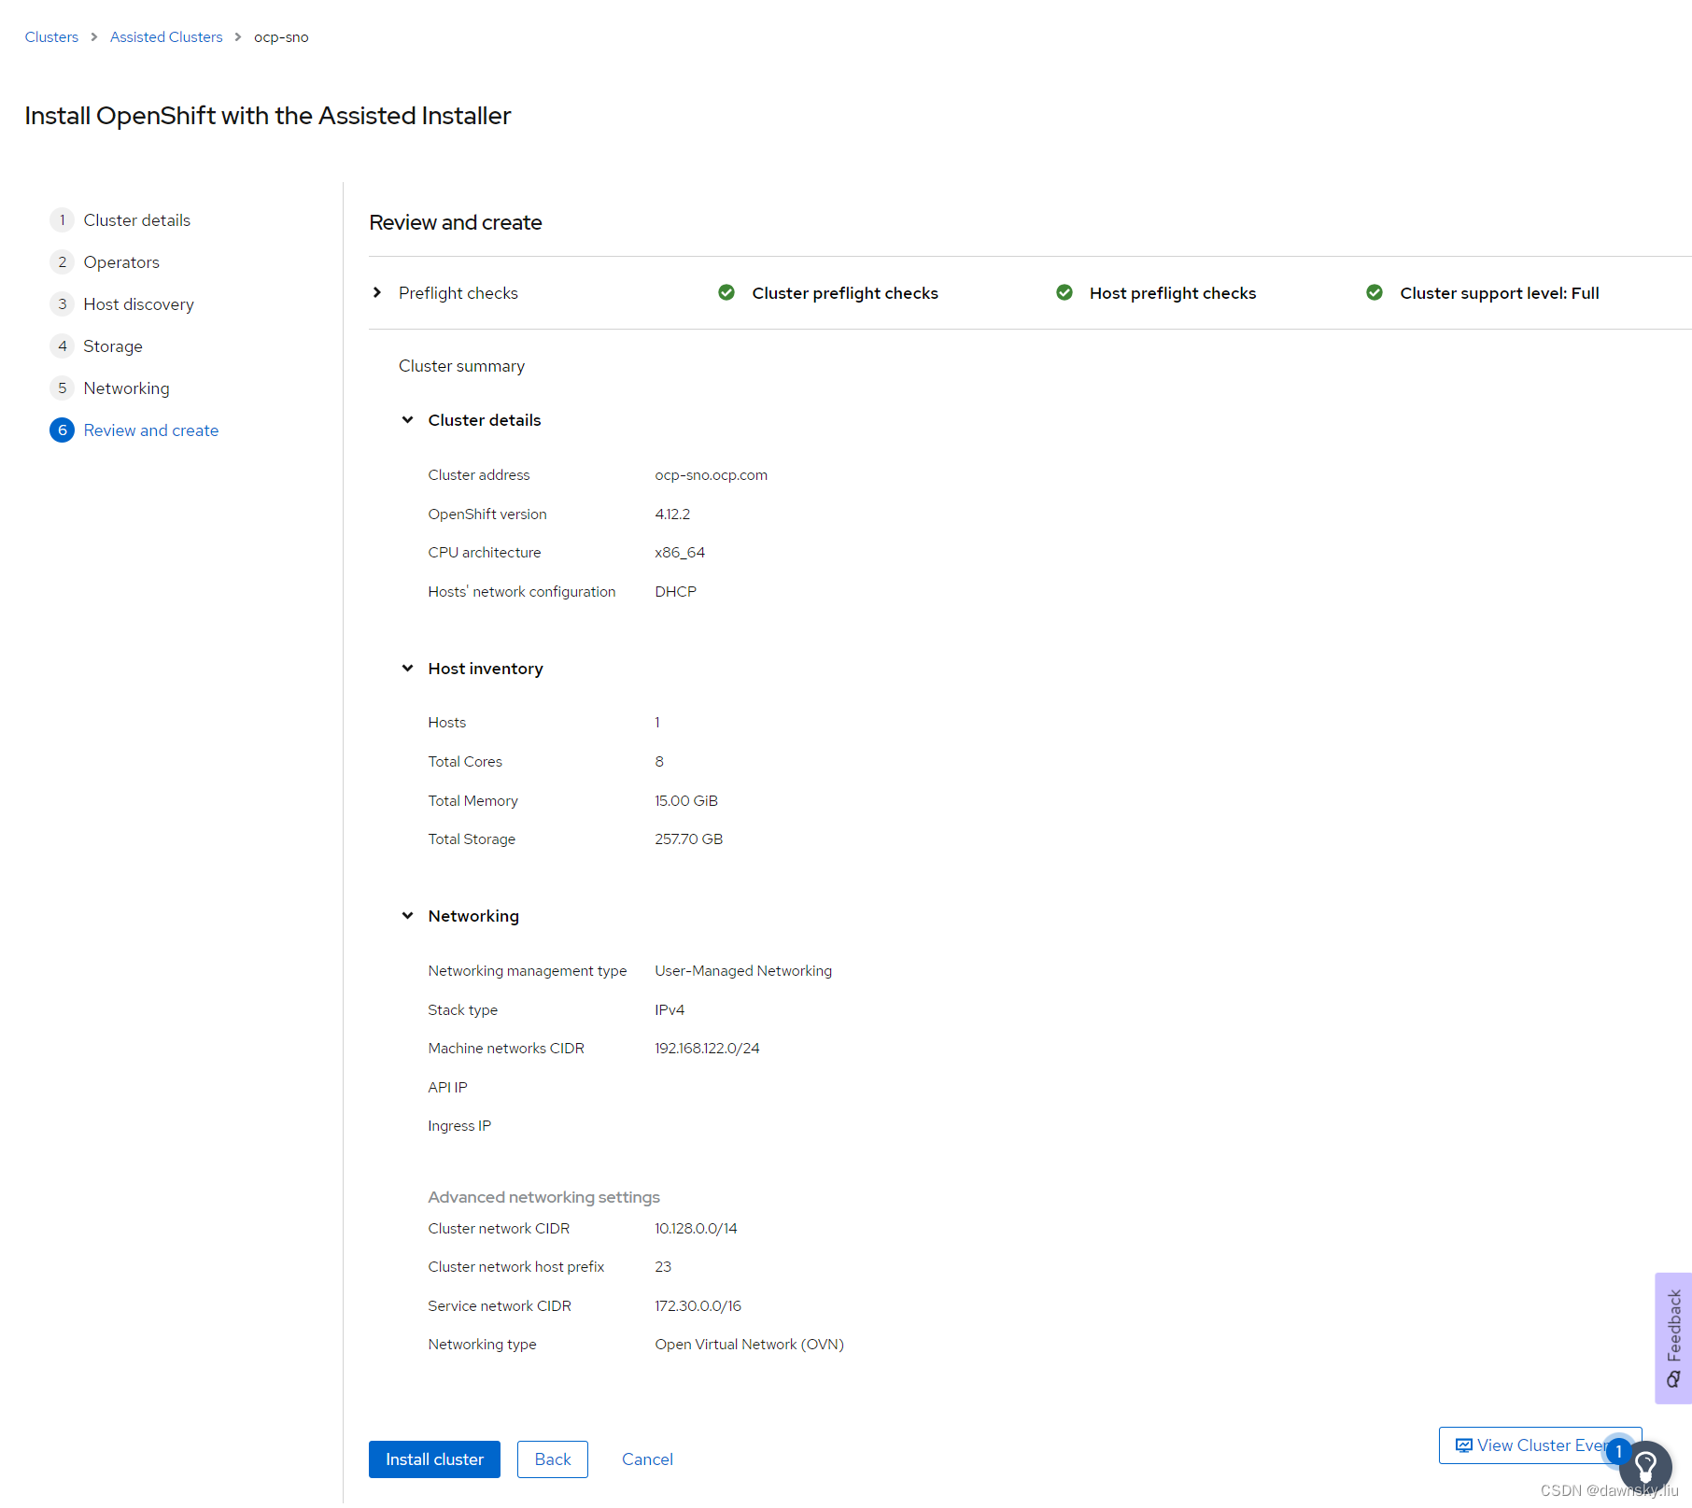Image resolution: width=1692 pixels, height=1508 pixels.
Task: Click Machine networks CIDR 192.168.122.0/24
Action: pyautogui.click(x=707, y=1049)
